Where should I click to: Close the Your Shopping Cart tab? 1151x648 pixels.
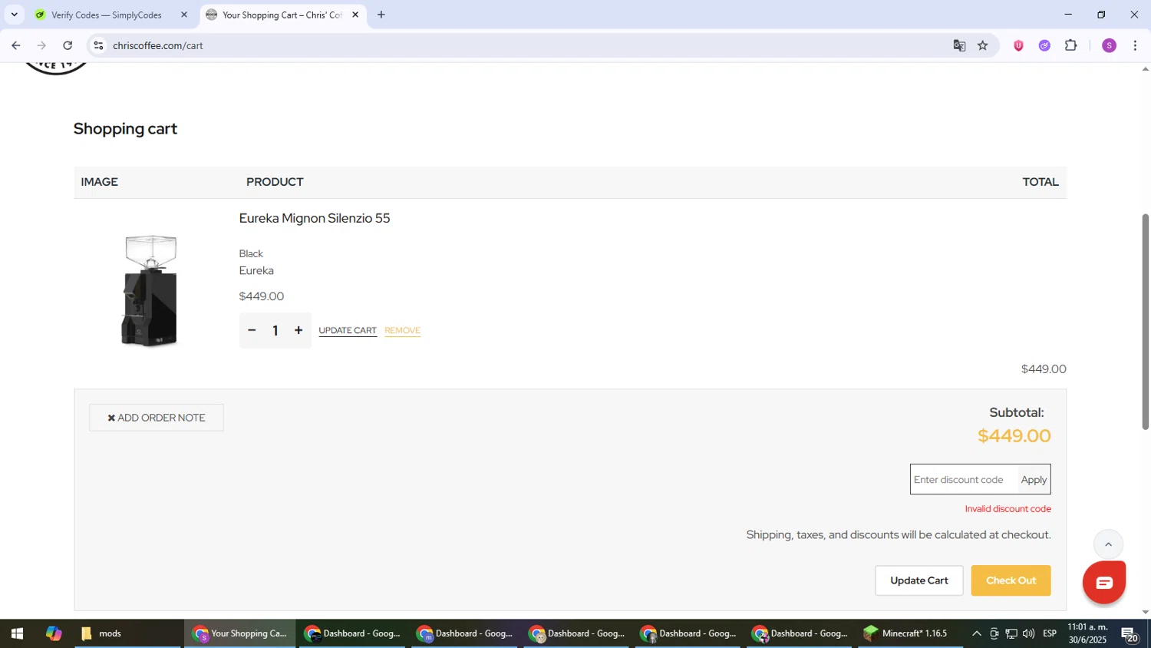tap(355, 15)
